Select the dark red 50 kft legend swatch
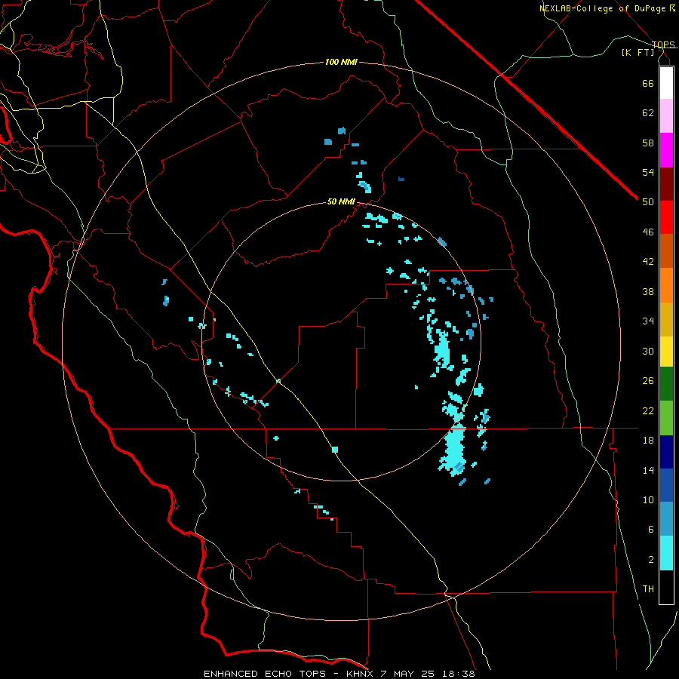 [666, 184]
